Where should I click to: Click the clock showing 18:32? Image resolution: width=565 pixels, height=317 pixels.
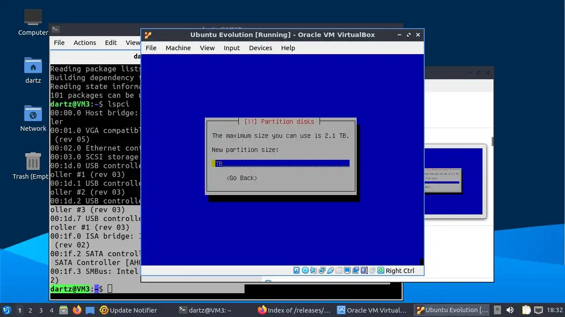[x=554, y=310]
